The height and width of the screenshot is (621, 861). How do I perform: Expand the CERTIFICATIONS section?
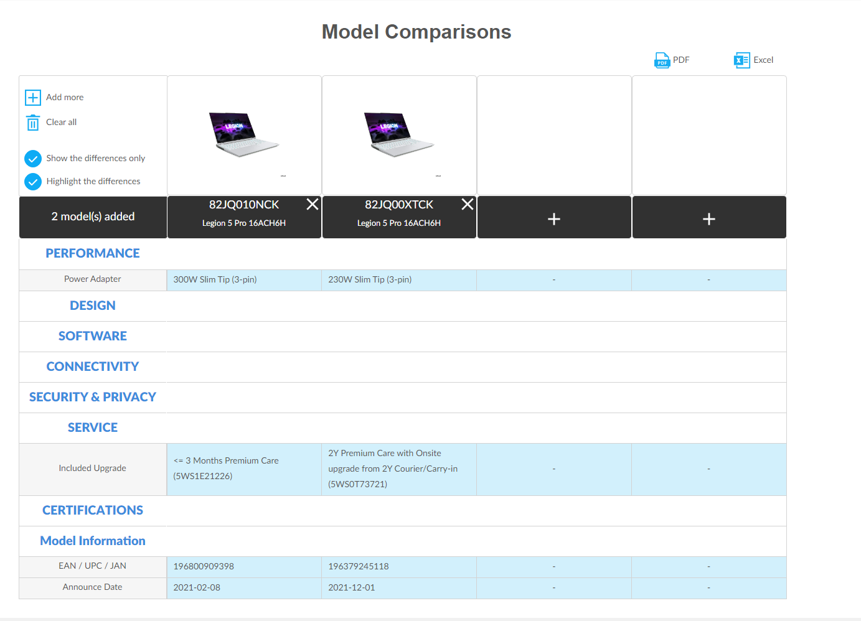(93, 510)
